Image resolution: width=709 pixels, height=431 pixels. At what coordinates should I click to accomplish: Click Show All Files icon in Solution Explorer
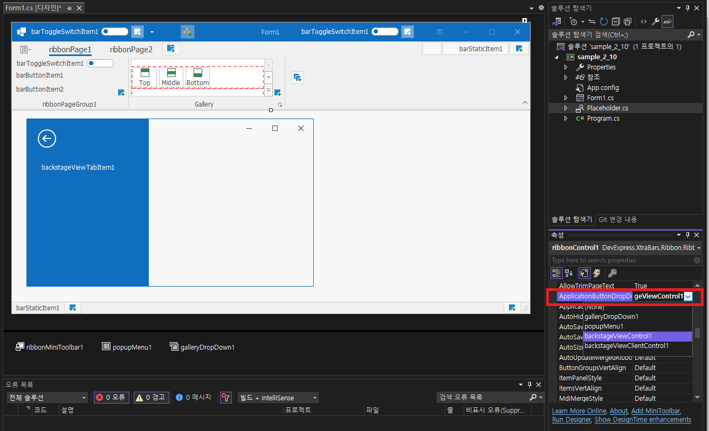click(628, 22)
